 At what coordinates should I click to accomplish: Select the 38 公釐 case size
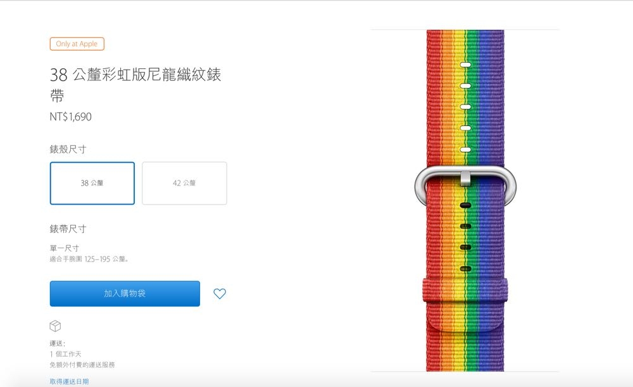point(92,183)
